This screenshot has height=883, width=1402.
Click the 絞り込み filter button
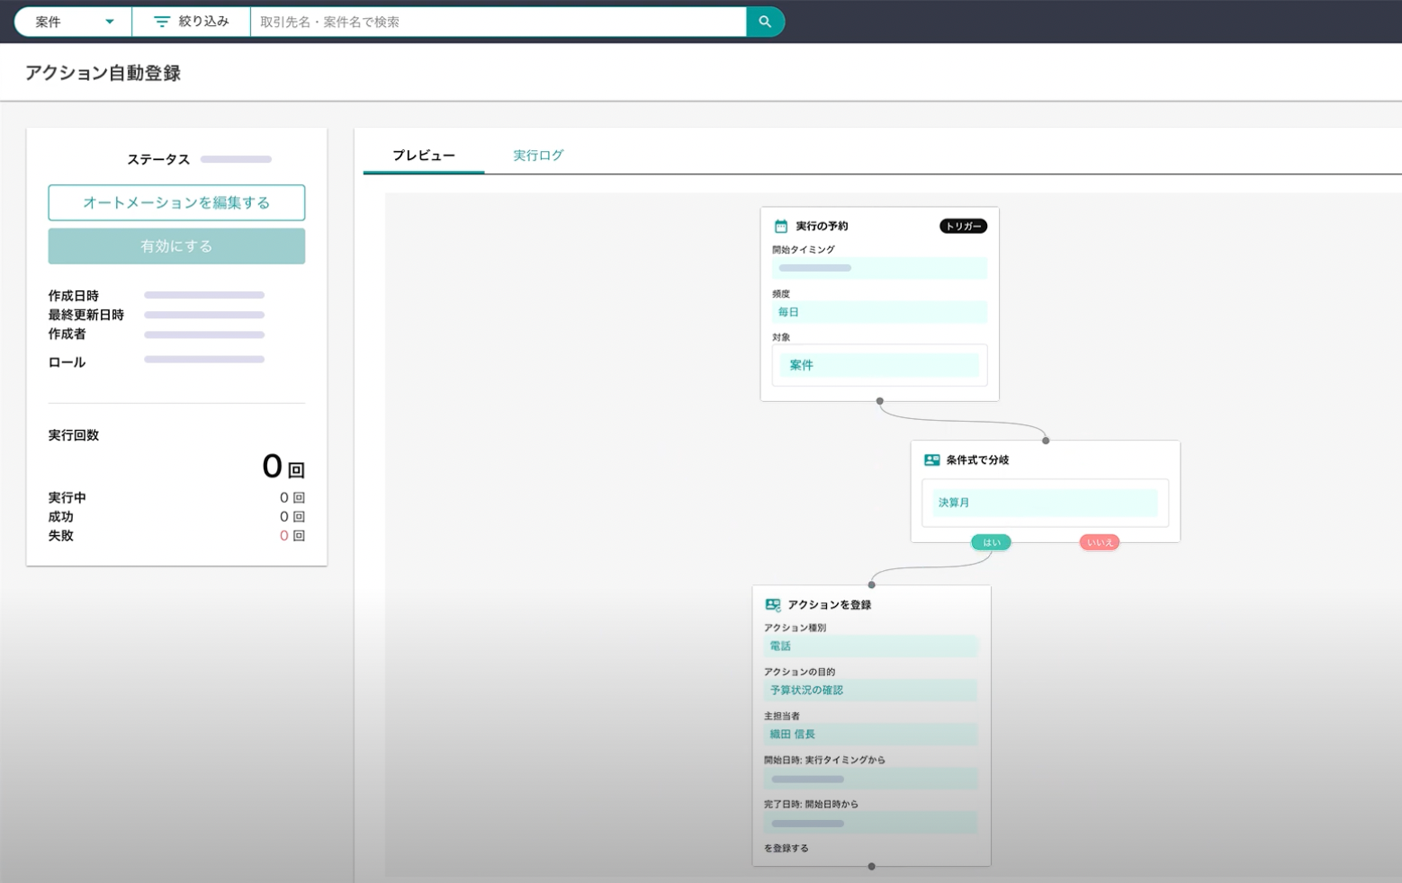point(191,22)
